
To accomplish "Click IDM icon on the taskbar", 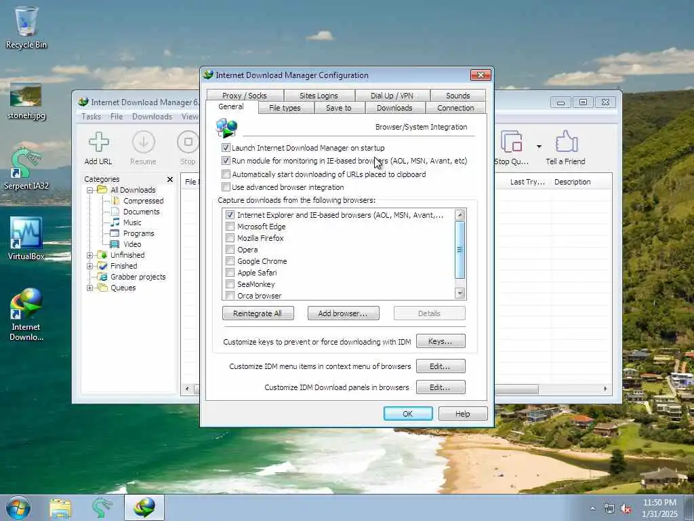I will [x=144, y=507].
